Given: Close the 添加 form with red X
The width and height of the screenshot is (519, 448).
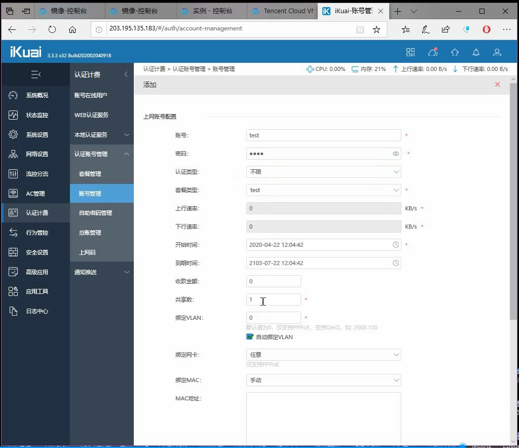Looking at the screenshot, I should pyautogui.click(x=497, y=85).
